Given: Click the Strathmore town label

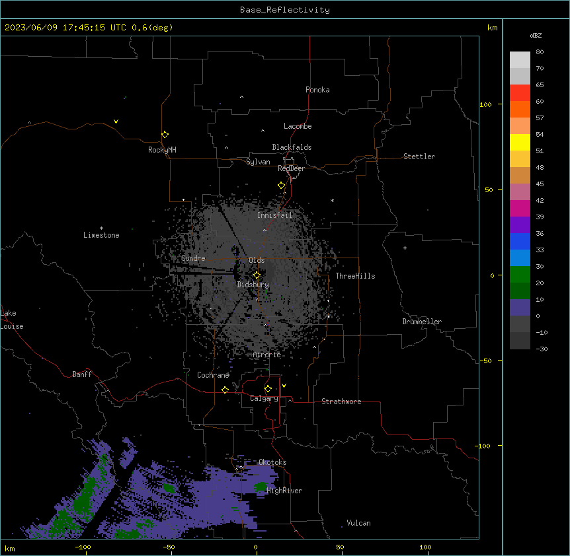Looking at the screenshot, I should tap(341, 401).
